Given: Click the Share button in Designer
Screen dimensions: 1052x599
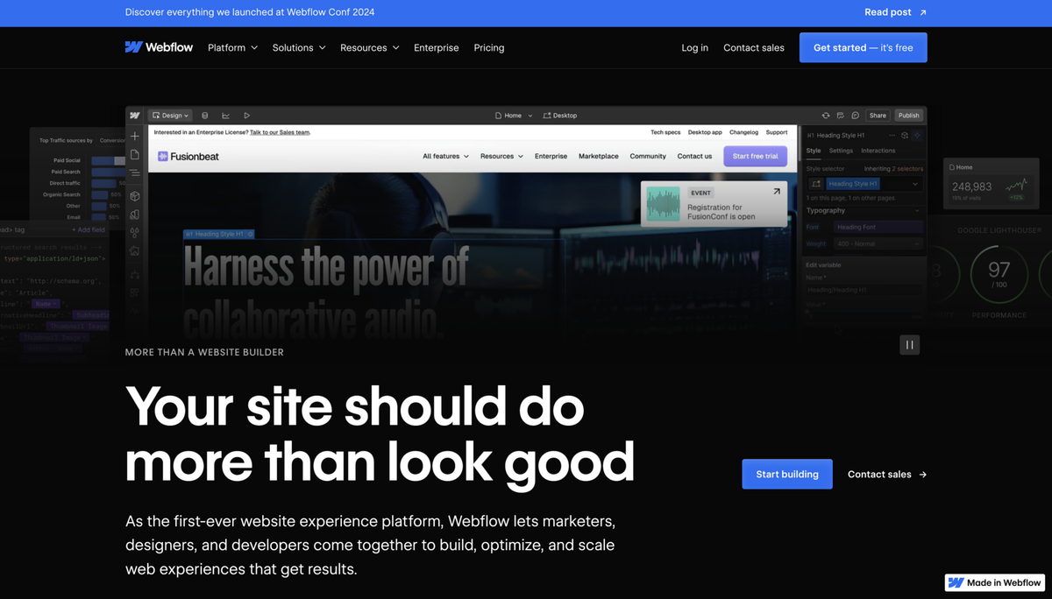Looking at the screenshot, I should [878, 116].
